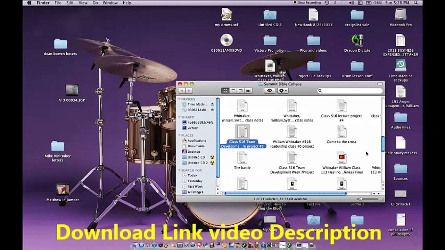This screenshot has height=250, width=445.
Task: Open the Go menu
Action: [95, 3]
